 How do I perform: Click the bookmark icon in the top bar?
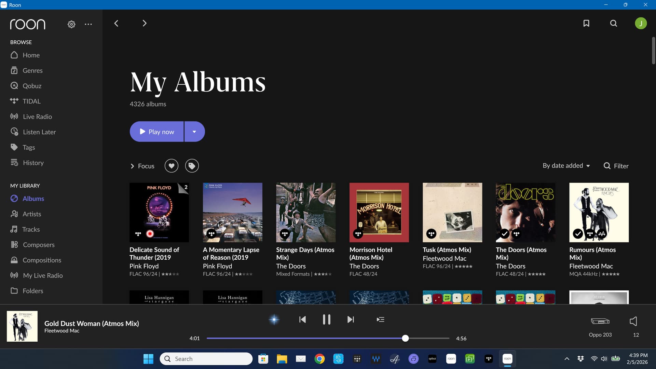pos(586,23)
